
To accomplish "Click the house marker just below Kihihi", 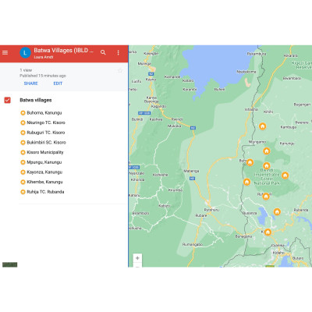I will pos(263,126).
